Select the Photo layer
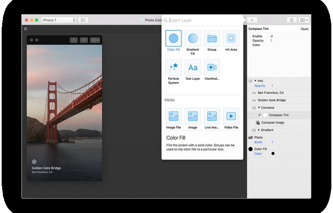333x213 pixels. pos(258,137)
